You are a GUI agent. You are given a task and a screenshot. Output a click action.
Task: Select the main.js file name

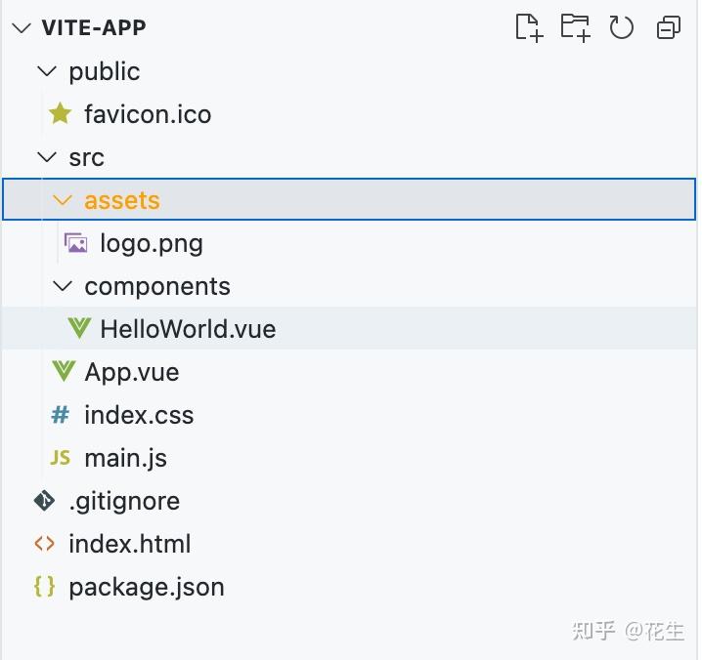point(125,458)
